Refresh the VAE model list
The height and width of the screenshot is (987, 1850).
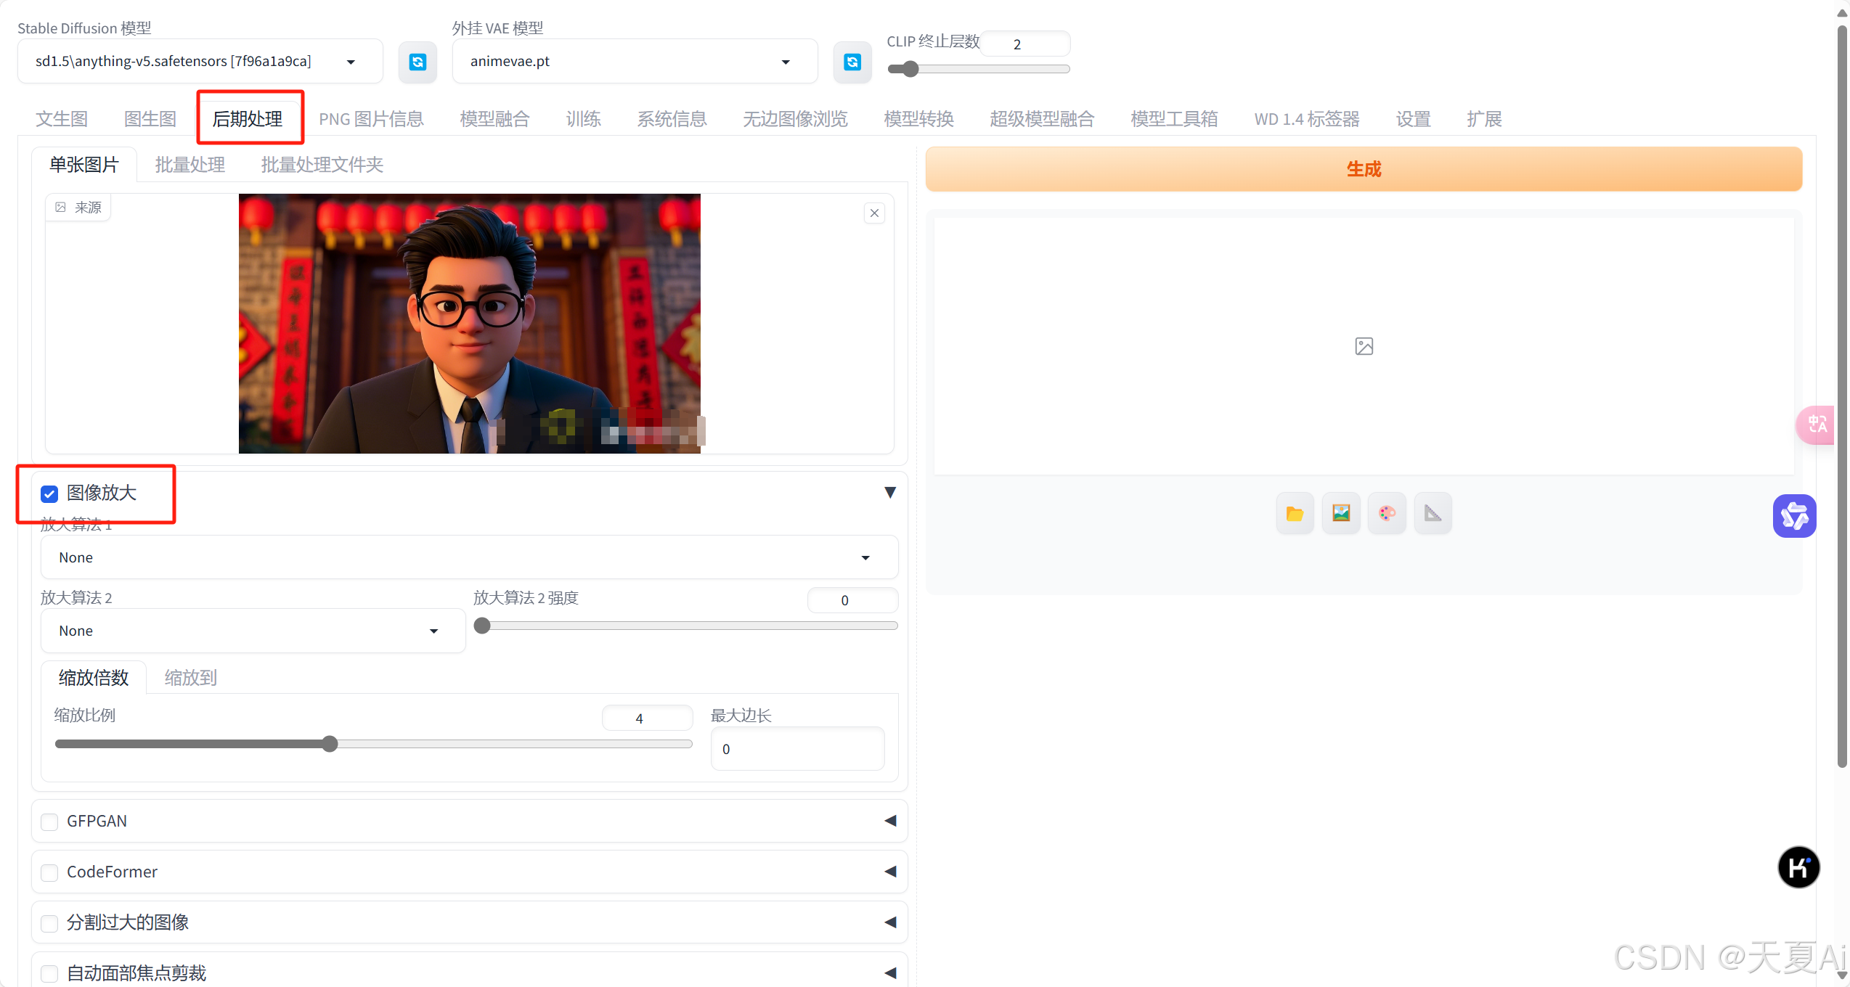pos(852,62)
